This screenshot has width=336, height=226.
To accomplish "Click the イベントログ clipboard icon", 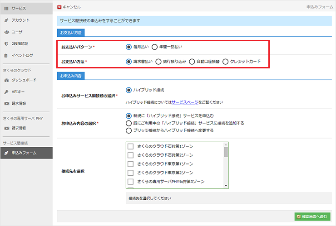I will click(6, 56).
